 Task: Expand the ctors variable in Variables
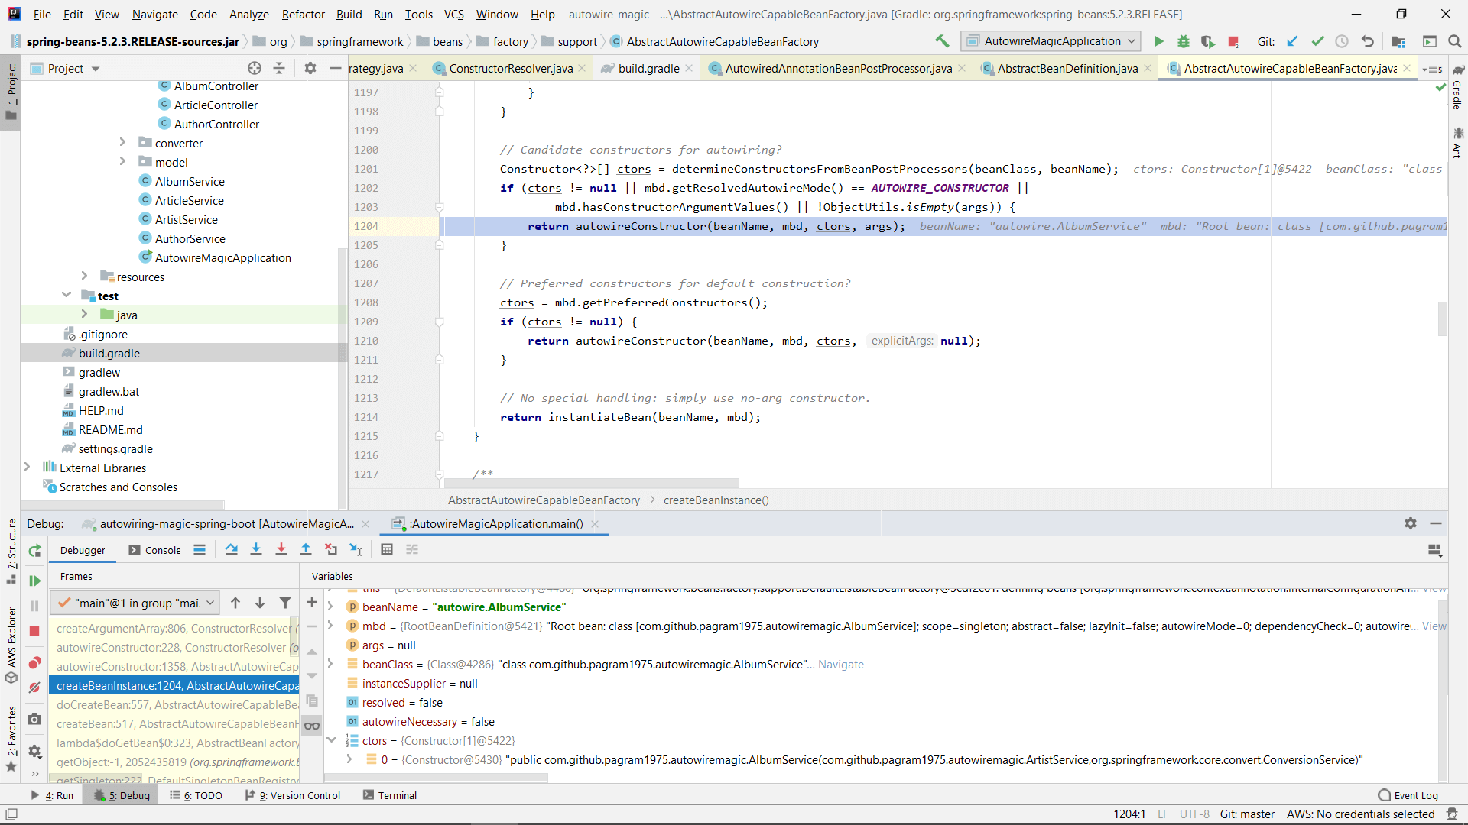[331, 740]
